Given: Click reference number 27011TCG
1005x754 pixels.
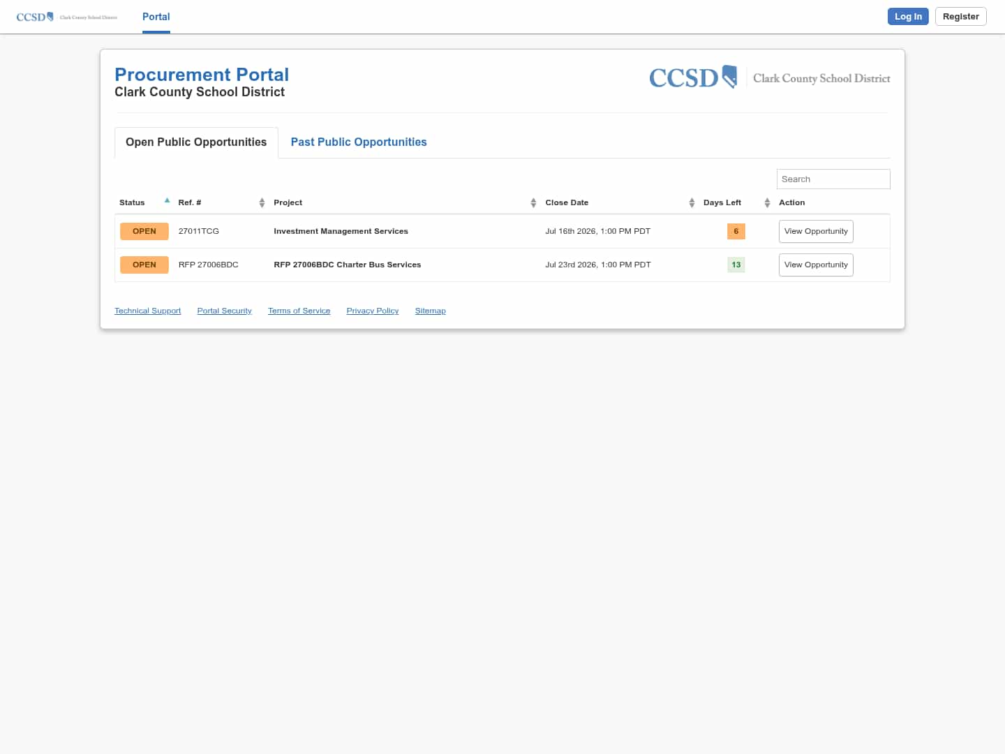Looking at the screenshot, I should click(199, 231).
